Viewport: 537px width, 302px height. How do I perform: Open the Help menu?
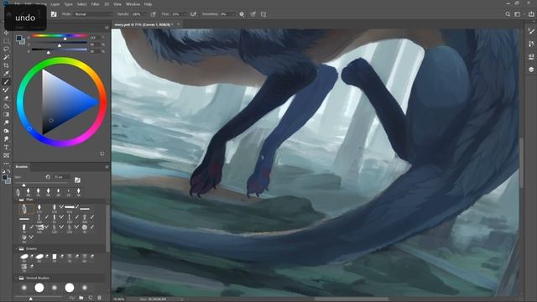tap(148, 4)
